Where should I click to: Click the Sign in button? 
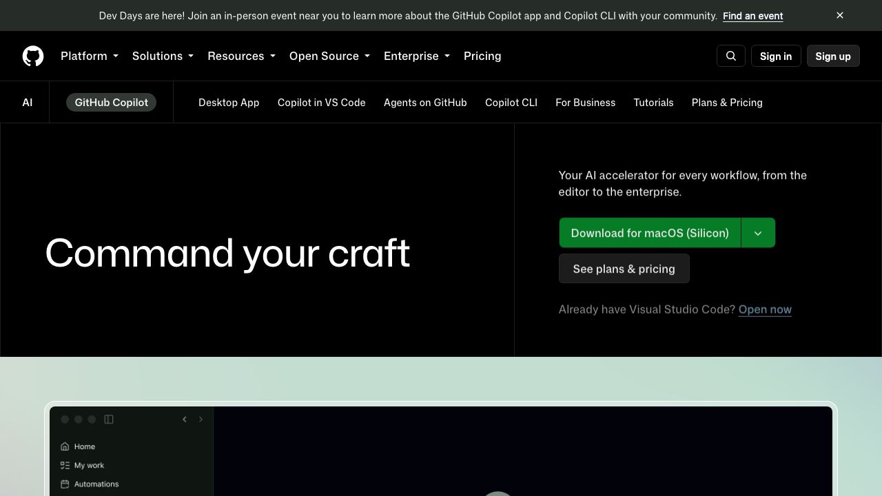[776, 56]
